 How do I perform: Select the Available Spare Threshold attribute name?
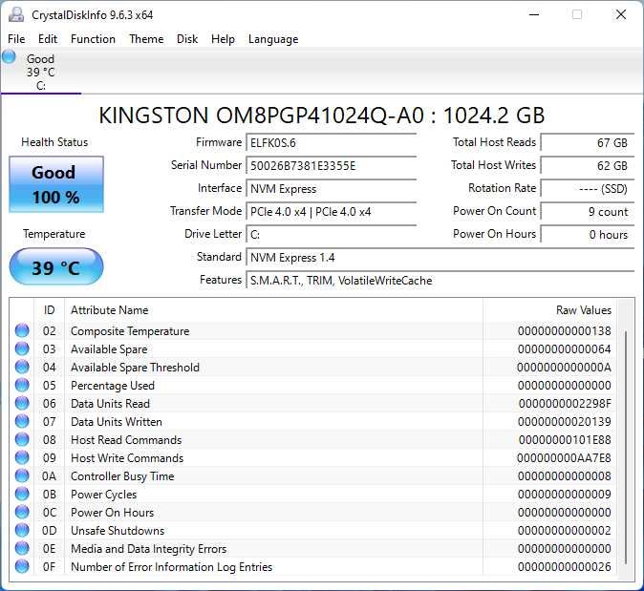(x=135, y=367)
